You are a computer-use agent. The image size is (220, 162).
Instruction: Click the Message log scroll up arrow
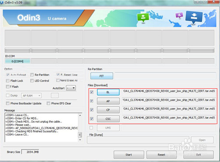(80, 115)
